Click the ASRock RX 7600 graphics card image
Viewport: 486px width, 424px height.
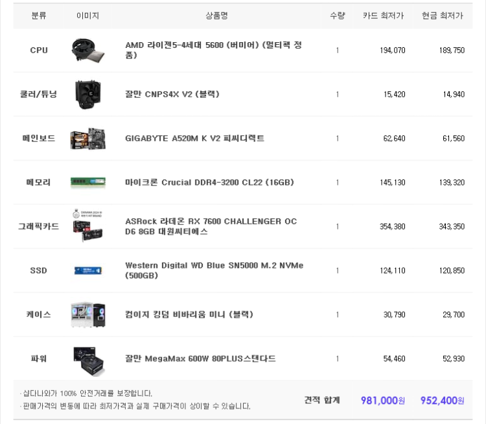pos(87,227)
